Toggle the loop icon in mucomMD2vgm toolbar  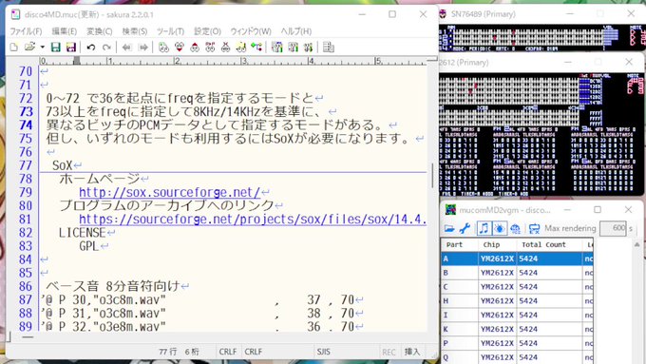point(534,228)
